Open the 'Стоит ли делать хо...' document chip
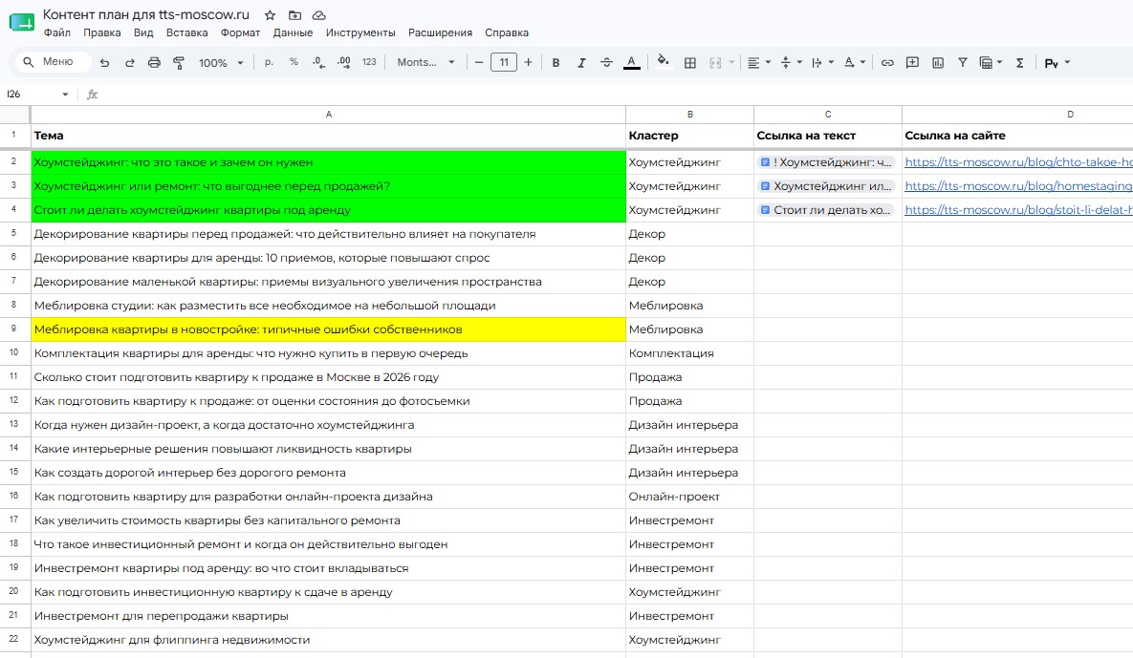The height and width of the screenshot is (658, 1133). [827, 210]
